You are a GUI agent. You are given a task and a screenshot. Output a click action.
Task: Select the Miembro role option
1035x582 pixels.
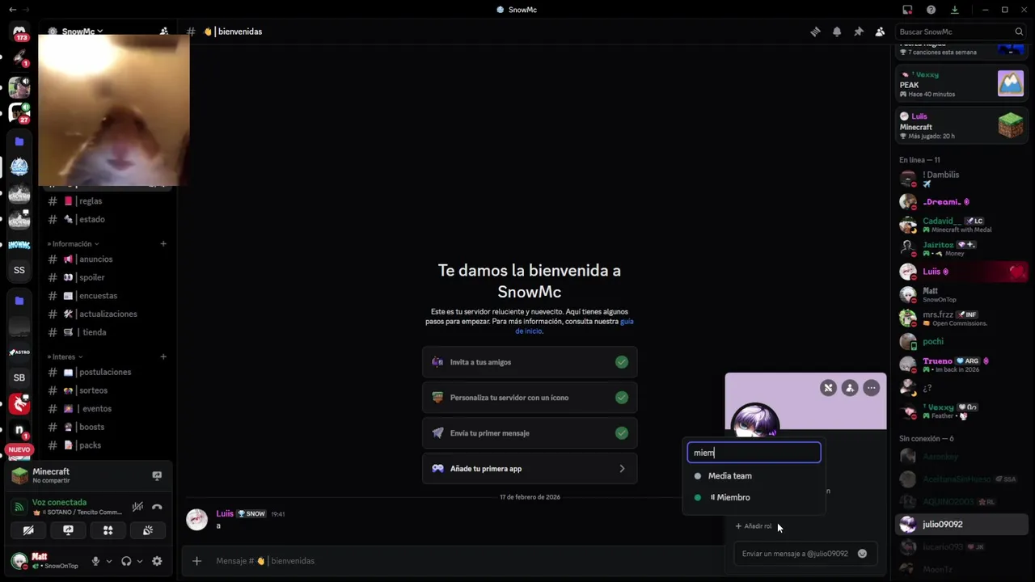[x=754, y=497]
